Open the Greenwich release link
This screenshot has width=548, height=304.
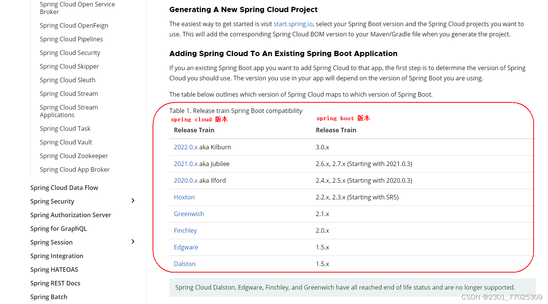point(189,214)
